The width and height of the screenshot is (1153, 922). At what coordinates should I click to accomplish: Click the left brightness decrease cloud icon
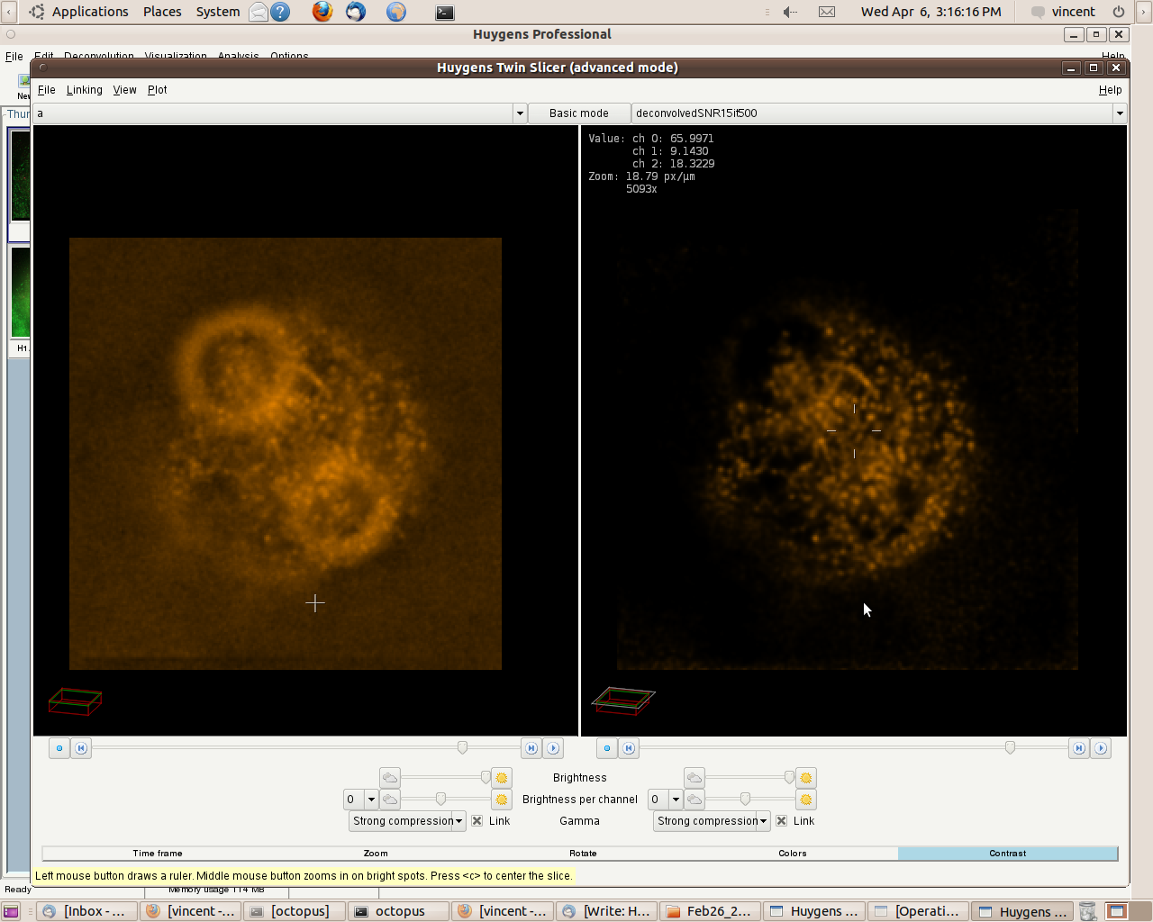[x=390, y=778]
